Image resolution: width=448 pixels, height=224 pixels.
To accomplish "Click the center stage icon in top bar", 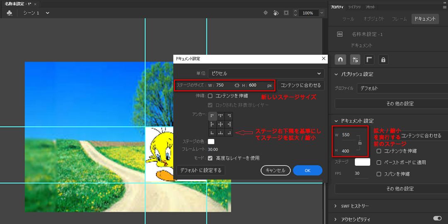I will [265, 13].
